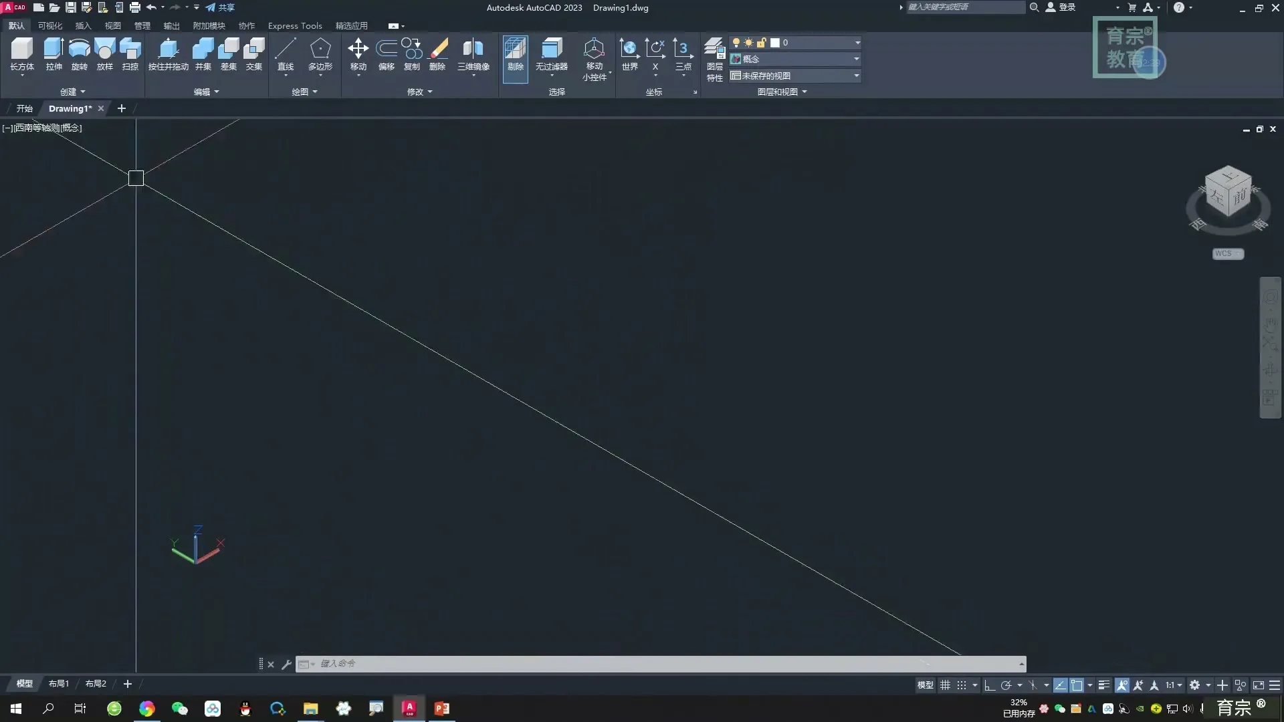The width and height of the screenshot is (1284, 722).
Task: Choose the 移动 move tool
Action: pos(358,53)
